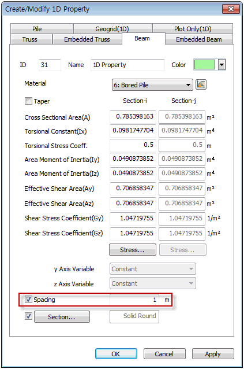Open the Color picker dropdown arrow
Screen dimensions: 244x369
click(222, 65)
